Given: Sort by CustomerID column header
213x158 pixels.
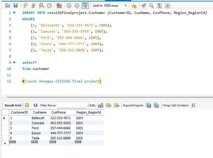Looking at the screenshot, I should (20, 112).
